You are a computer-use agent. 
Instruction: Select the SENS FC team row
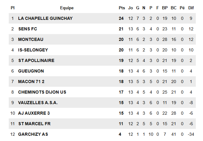coord(28,29)
